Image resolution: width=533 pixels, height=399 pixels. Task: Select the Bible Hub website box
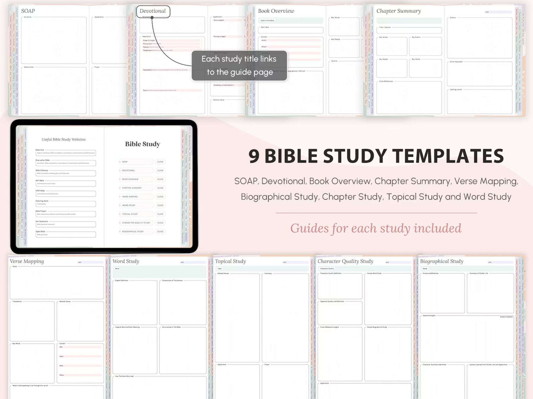[x=65, y=152]
